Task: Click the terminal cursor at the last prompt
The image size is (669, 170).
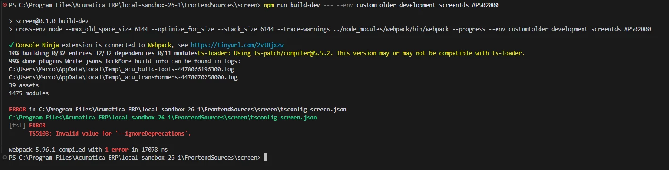Action: (266, 157)
